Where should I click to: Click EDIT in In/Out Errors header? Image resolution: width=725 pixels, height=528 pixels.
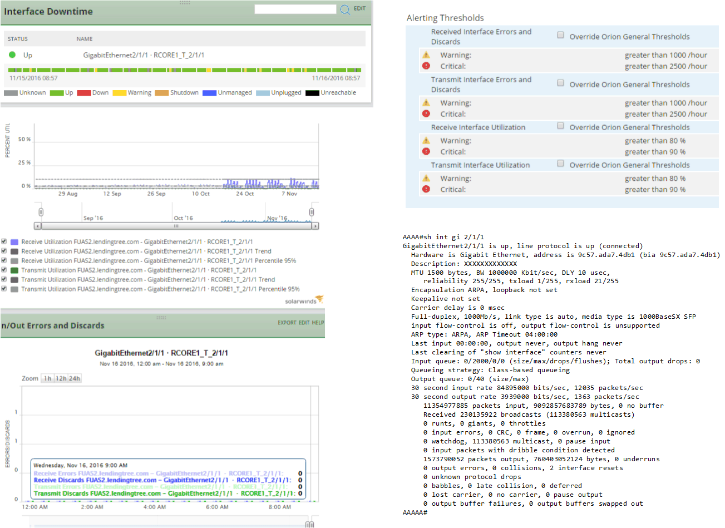[304, 323]
